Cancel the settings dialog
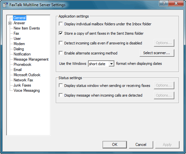 pyautogui.click(x=141, y=145)
